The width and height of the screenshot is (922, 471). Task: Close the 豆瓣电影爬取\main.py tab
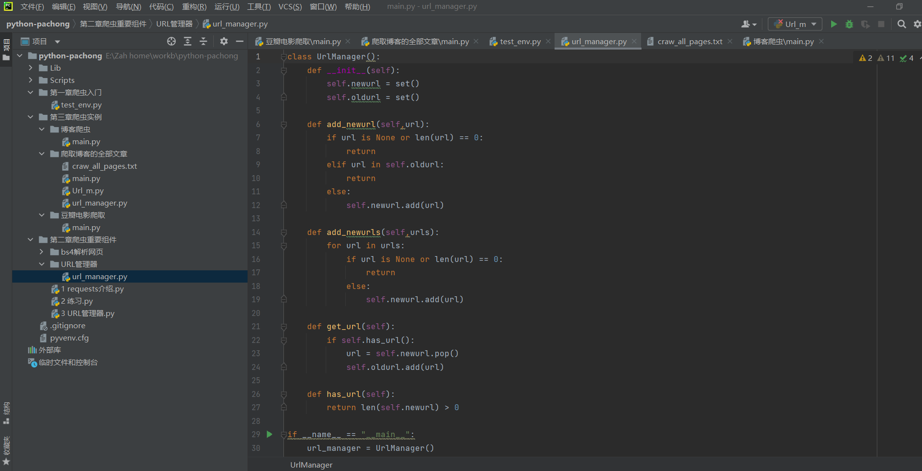point(348,41)
